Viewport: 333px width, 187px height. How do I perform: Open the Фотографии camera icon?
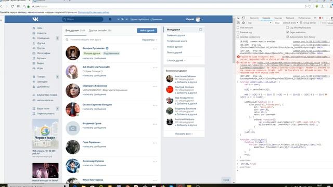[34, 53]
